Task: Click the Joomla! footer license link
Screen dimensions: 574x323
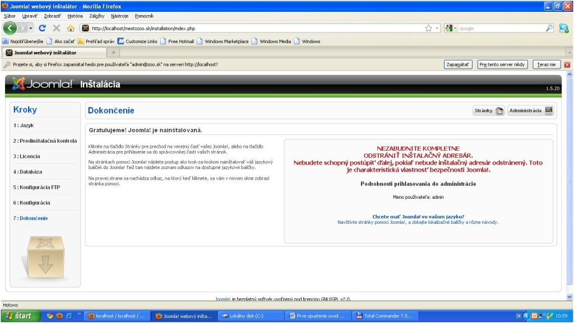Action: 223,299
